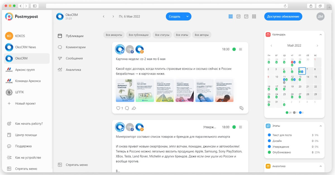Go to Комментарии section
Screen dimensions: 335x175
point(75,47)
